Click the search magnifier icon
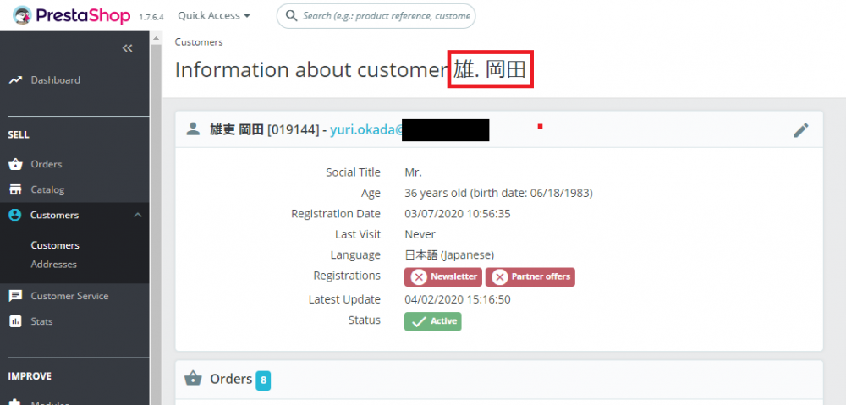This screenshot has height=405, width=846. pos(292,16)
